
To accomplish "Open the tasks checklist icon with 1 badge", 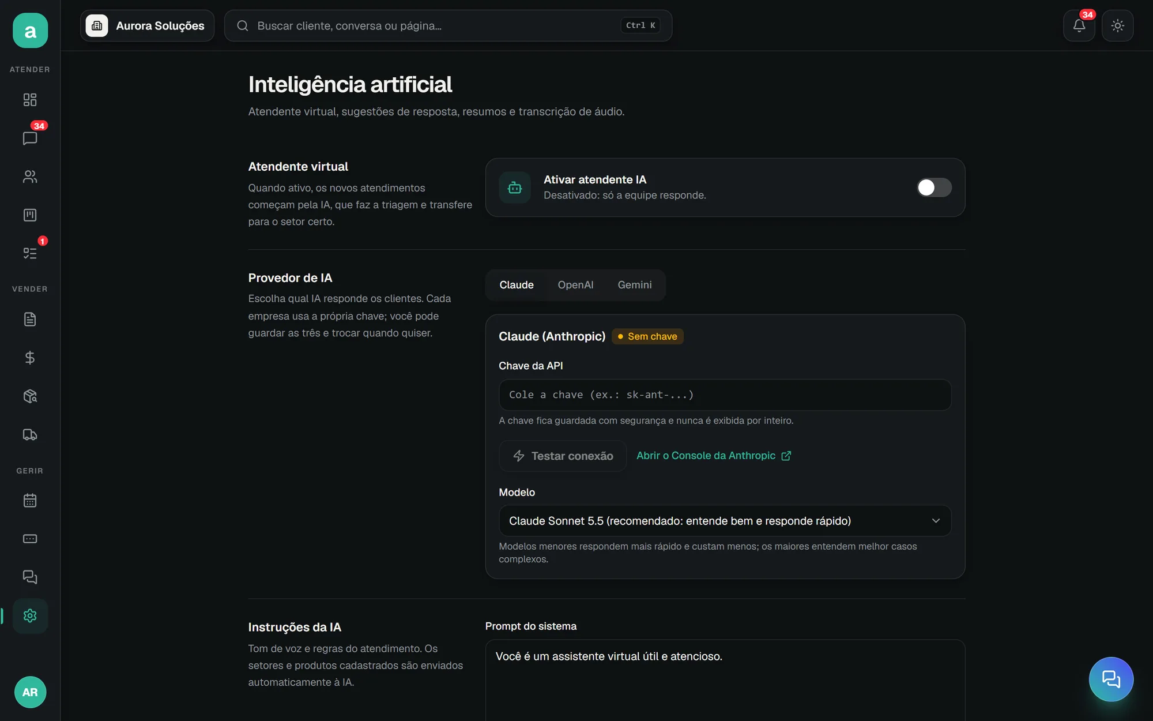I will pyautogui.click(x=30, y=253).
